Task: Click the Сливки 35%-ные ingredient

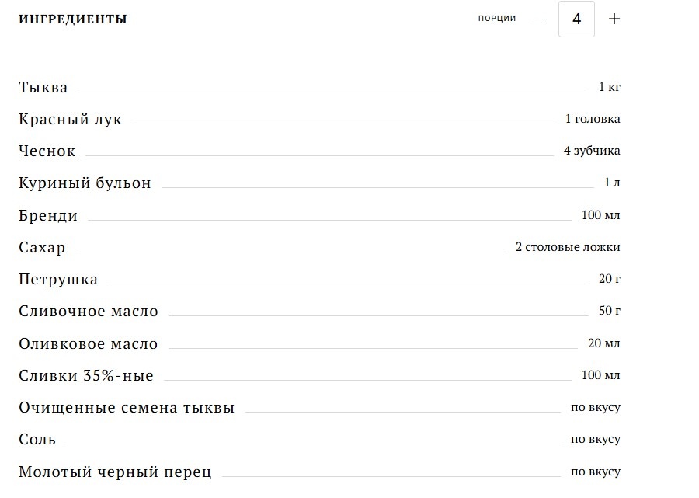Action: (86, 375)
